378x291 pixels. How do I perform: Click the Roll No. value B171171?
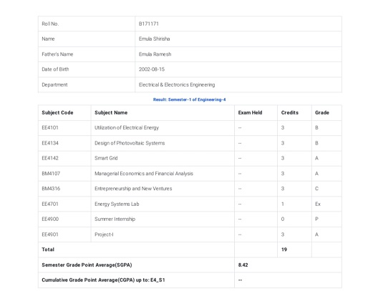[148, 24]
